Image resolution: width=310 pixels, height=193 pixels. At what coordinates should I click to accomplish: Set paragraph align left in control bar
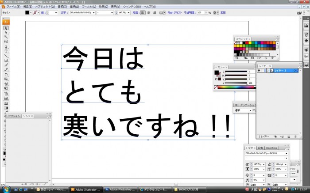[x=143, y=13]
